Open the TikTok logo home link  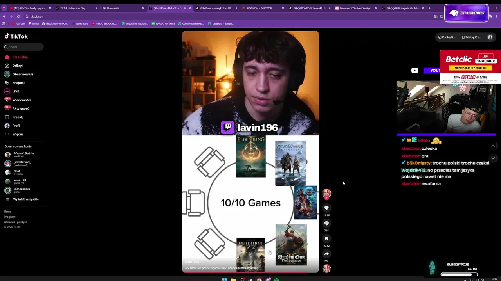[x=16, y=36]
